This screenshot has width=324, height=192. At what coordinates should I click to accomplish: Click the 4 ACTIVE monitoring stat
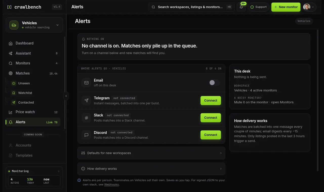15,181
